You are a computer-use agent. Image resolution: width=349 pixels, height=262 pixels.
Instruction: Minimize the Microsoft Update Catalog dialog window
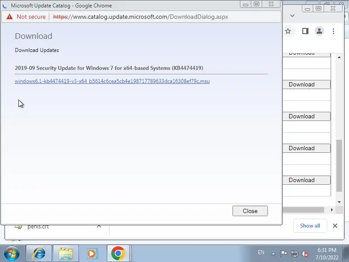pos(246,4)
